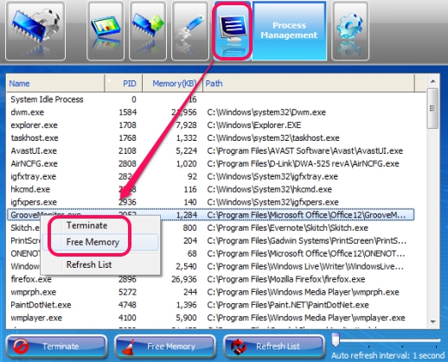Click the Windows Live Writer path cell

[305, 266]
